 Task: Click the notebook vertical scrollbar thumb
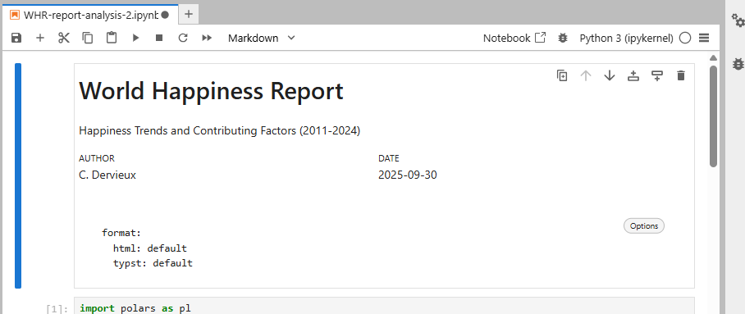pyautogui.click(x=713, y=116)
